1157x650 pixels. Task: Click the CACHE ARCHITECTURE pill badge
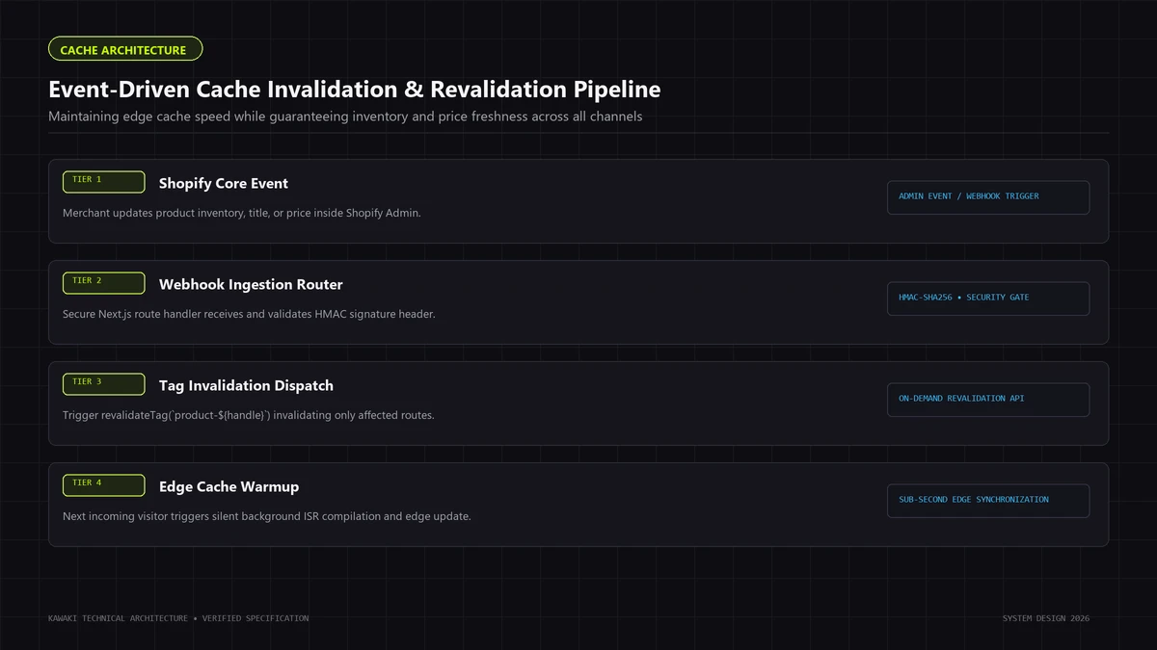pyautogui.click(x=125, y=49)
